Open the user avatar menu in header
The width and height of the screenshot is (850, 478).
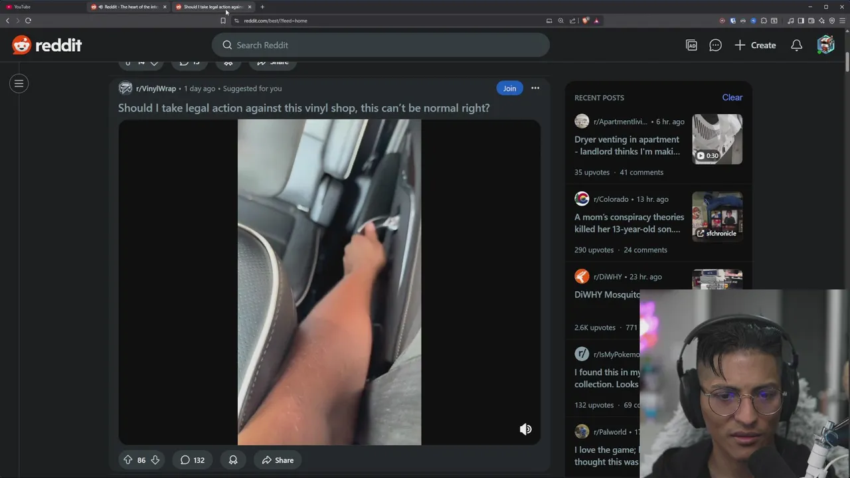pyautogui.click(x=825, y=45)
